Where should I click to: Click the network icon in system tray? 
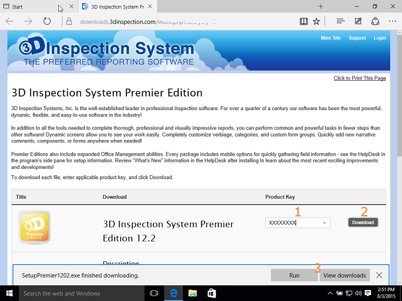coord(349,293)
